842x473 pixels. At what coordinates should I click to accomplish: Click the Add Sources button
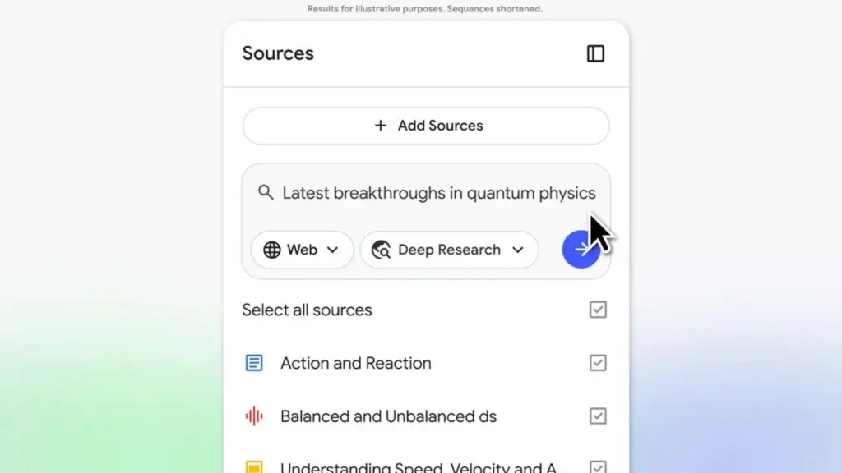tap(426, 126)
